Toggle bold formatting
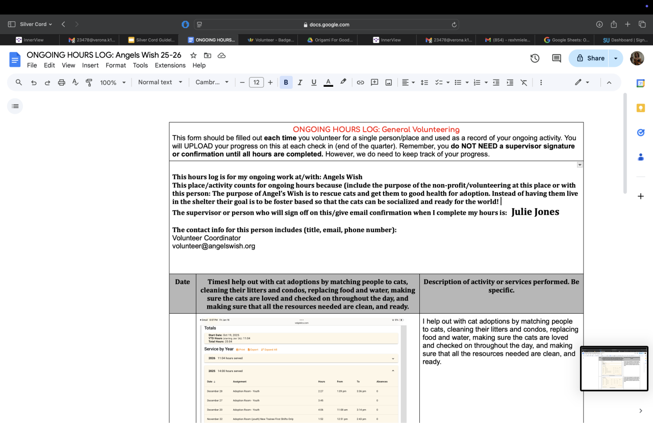Image resolution: width=653 pixels, height=423 pixels. coord(286,82)
